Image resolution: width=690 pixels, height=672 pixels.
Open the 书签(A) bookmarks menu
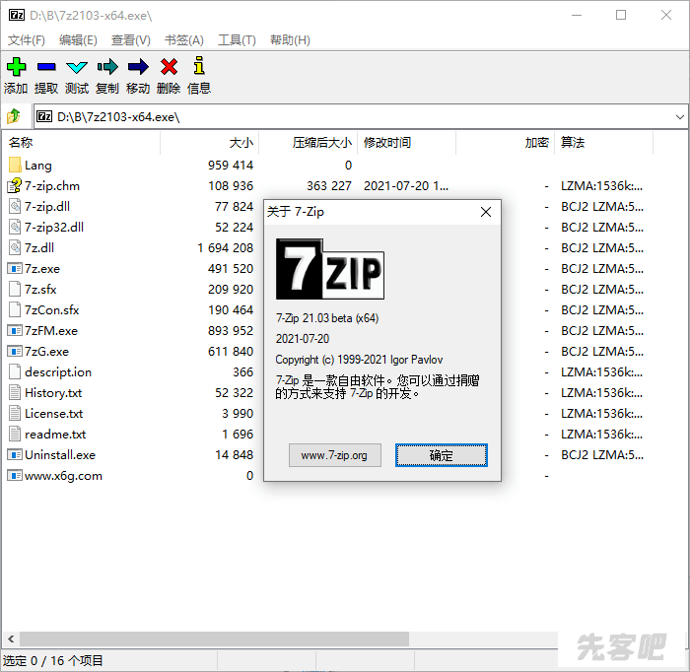(x=183, y=40)
